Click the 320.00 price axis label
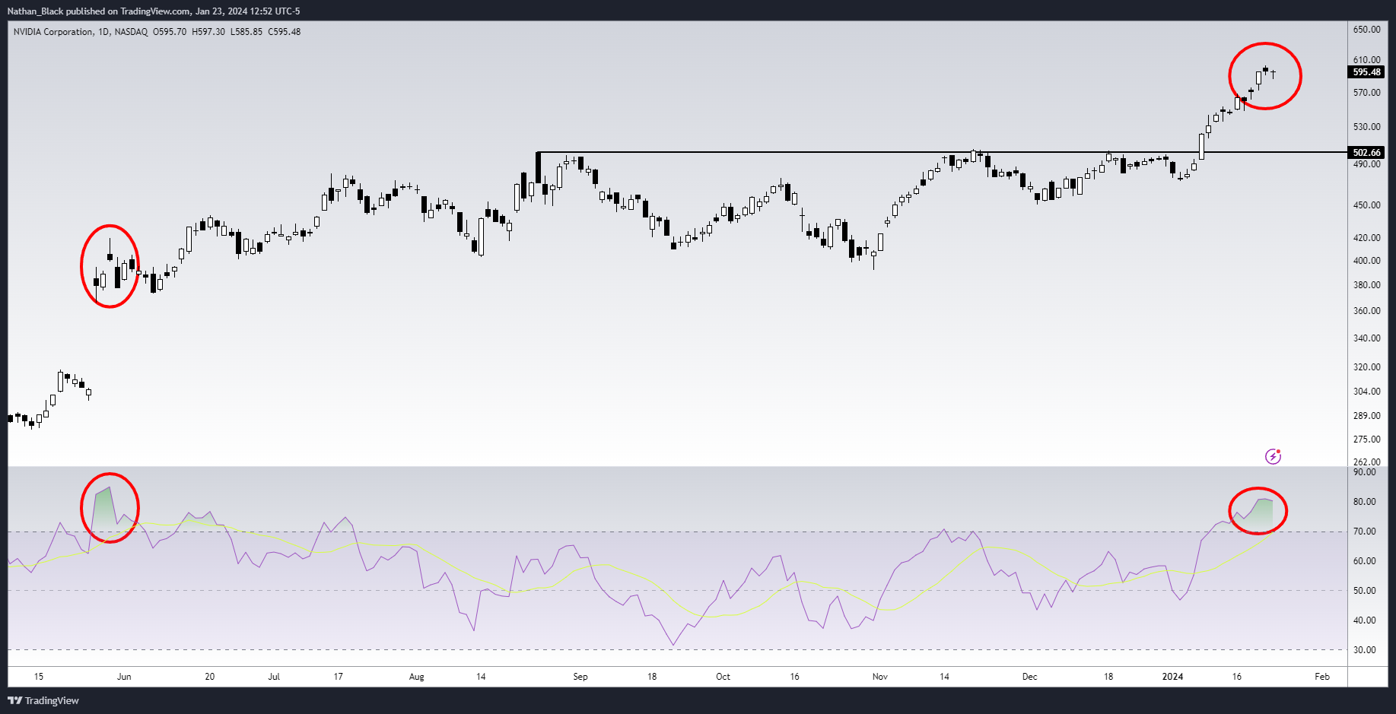The height and width of the screenshot is (714, 1396). tap(1366, 367)
